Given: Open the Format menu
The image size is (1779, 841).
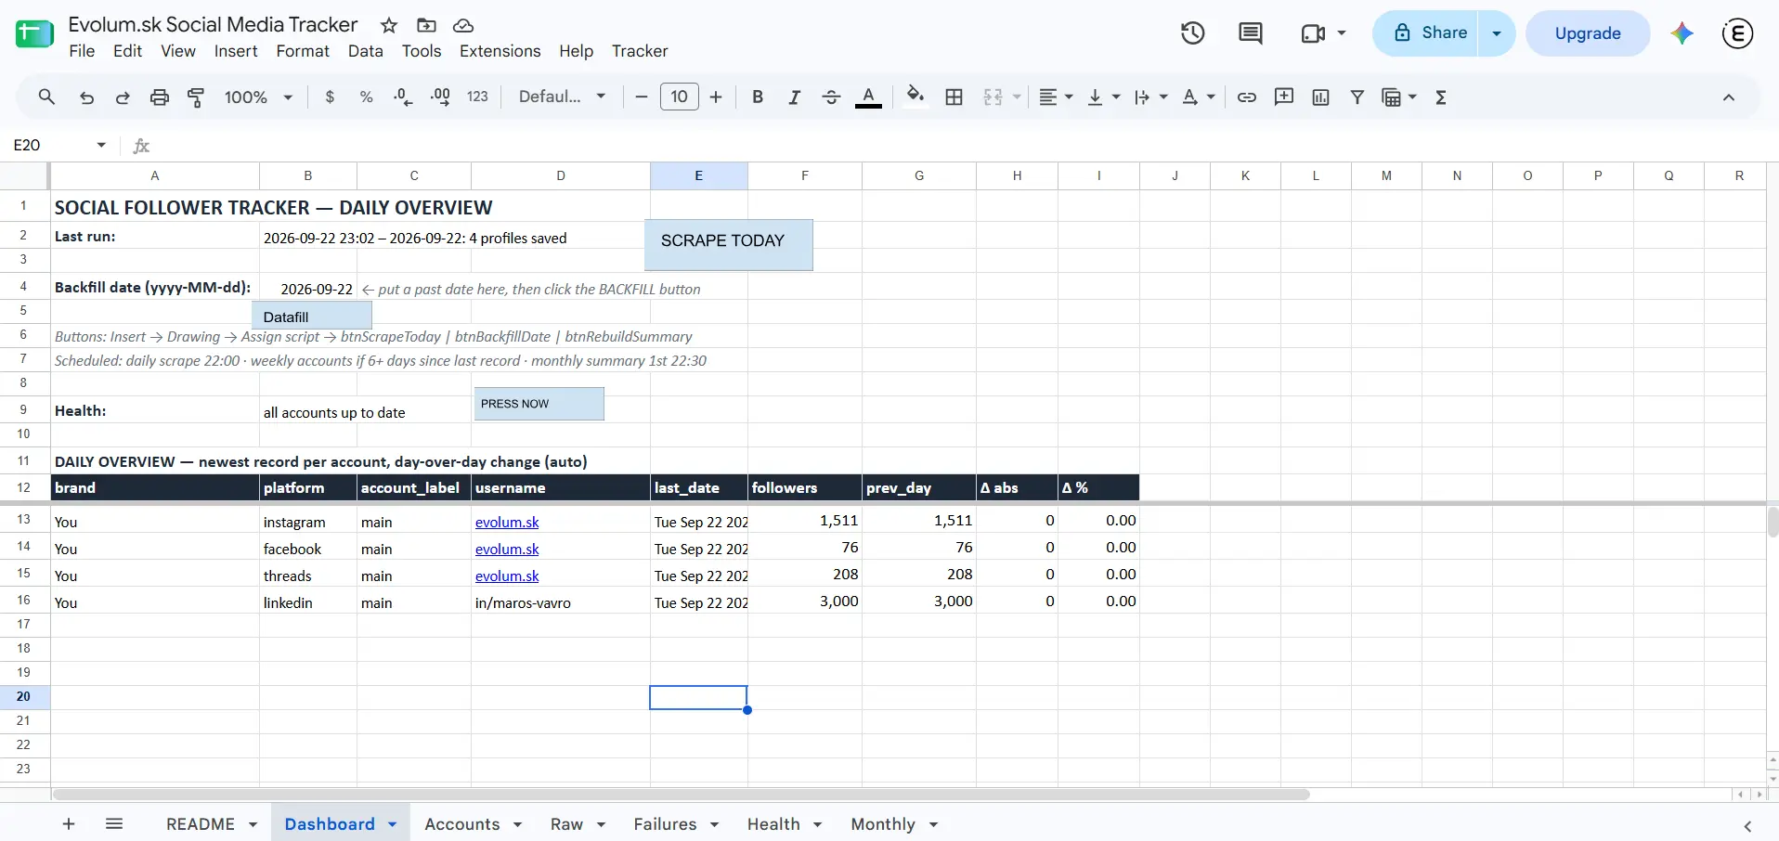Looking at the screenshot, I should click(303, 51).
